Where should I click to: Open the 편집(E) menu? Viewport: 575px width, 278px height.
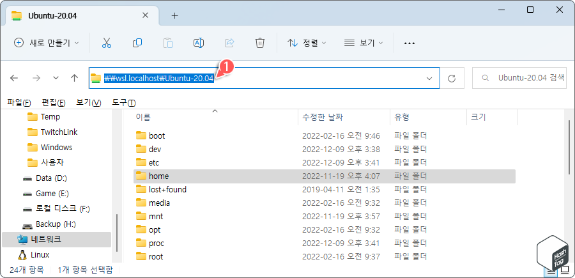tap(54, 103)
